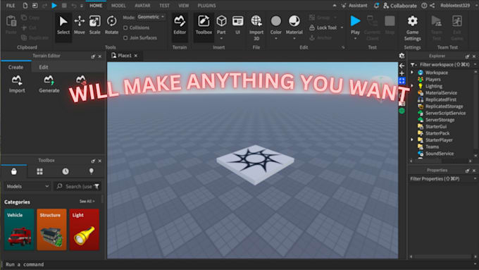Click the share icon in title bar
Viewport: 479px width, 270px height.
(433, 6)
